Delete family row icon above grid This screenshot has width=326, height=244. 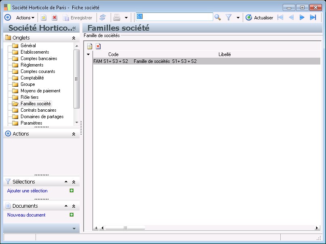[x=98, y=46]
